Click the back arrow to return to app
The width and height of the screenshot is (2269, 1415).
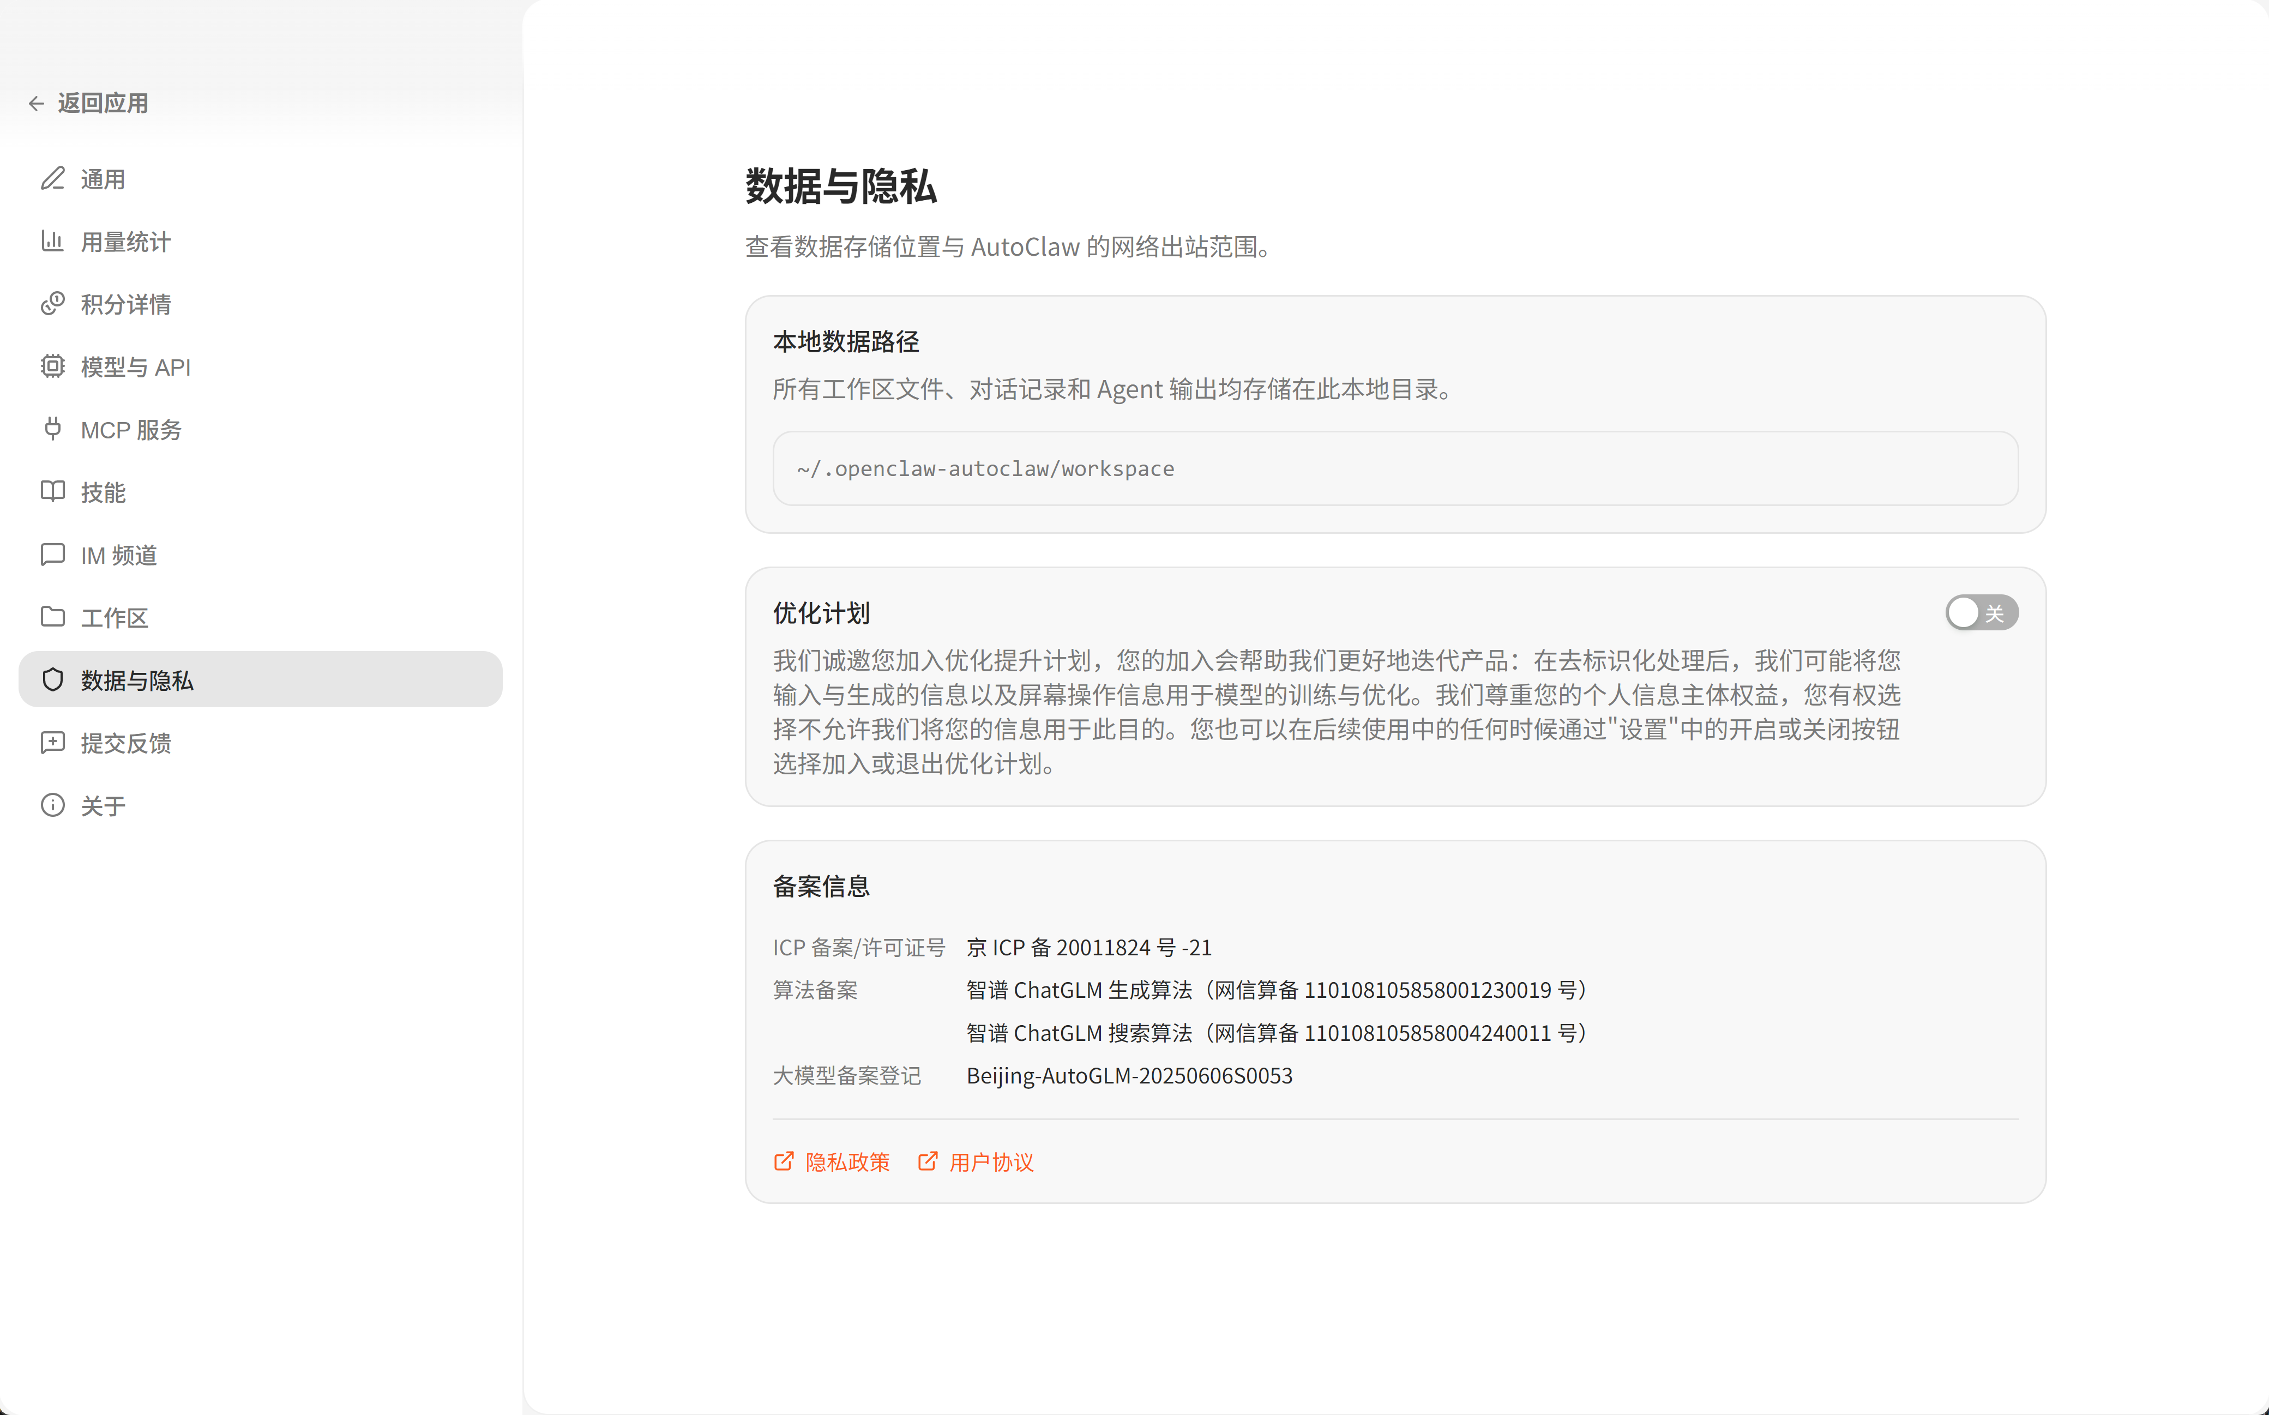(37, 103)
